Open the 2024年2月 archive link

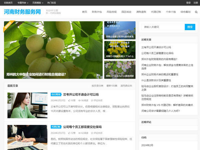pyautogui.click(x=147, y=145)
